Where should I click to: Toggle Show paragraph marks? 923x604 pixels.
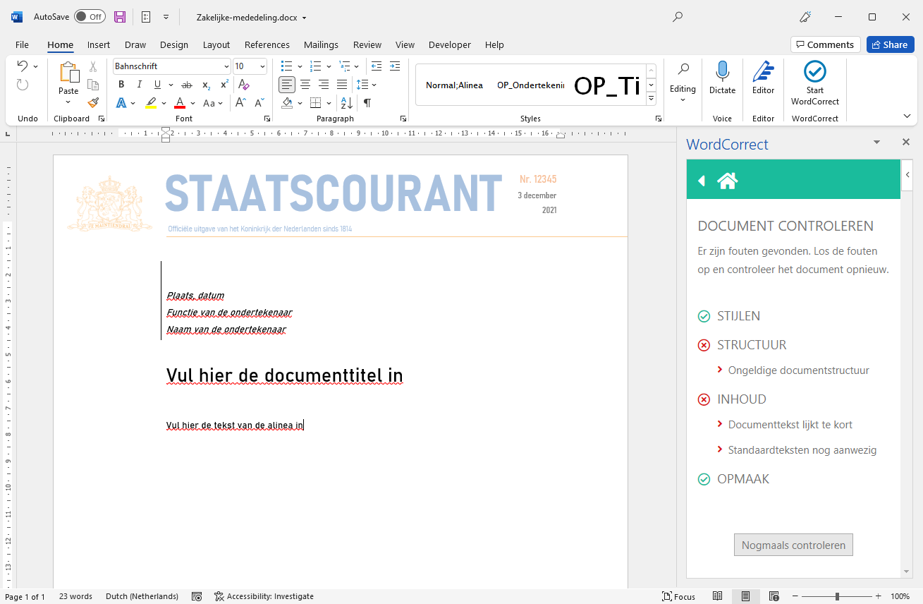click(x=367, y=103)
